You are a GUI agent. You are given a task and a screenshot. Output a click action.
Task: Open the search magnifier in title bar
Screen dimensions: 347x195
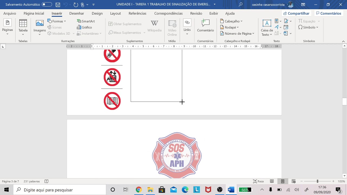(x=240, y=5)
